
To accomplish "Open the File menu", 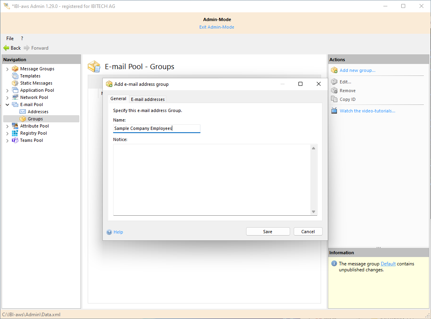I will pos(10,39).
